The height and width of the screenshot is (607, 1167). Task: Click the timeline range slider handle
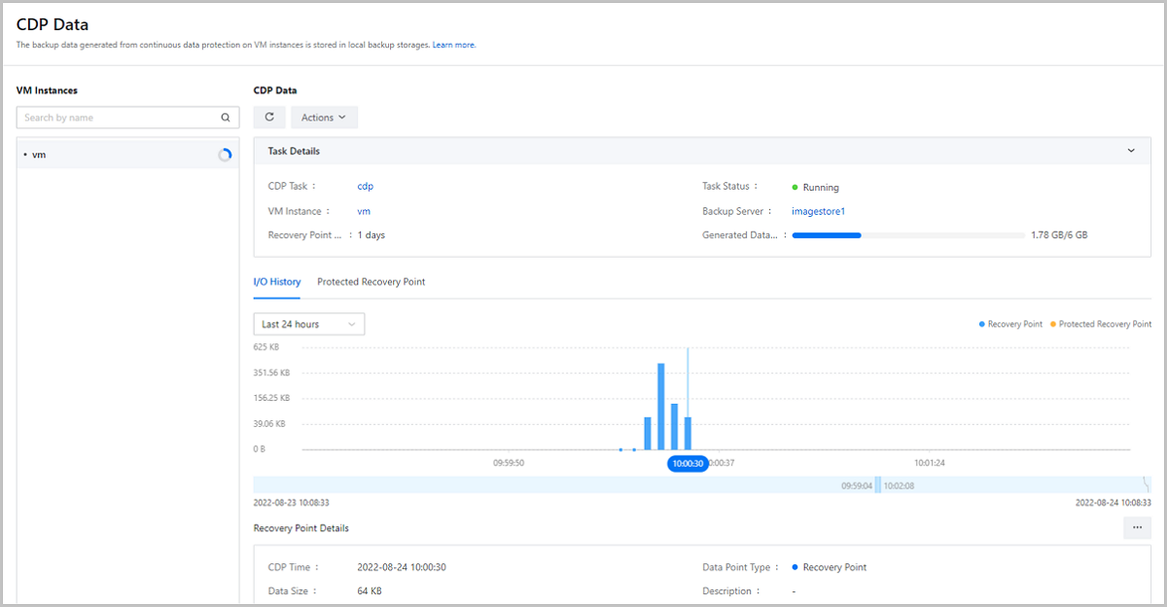point(877,484)
